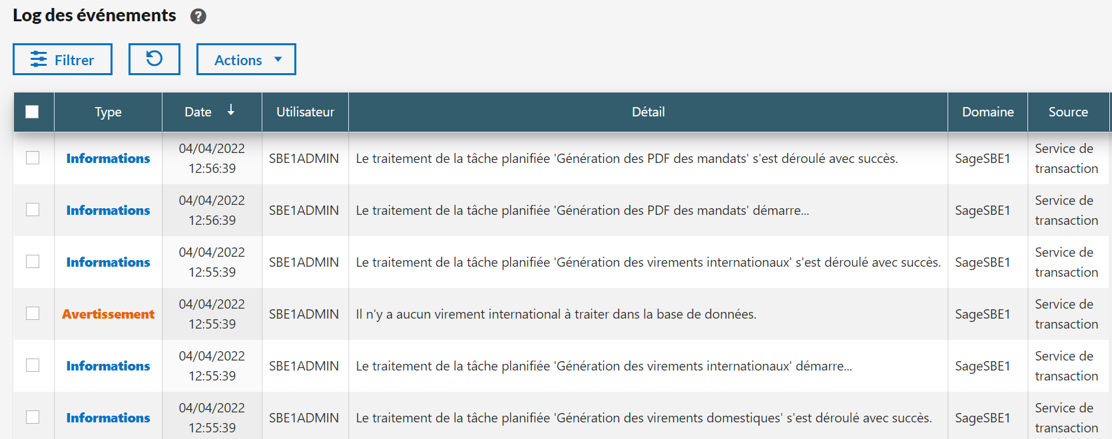Click the Source column header

pos(1068,112)
